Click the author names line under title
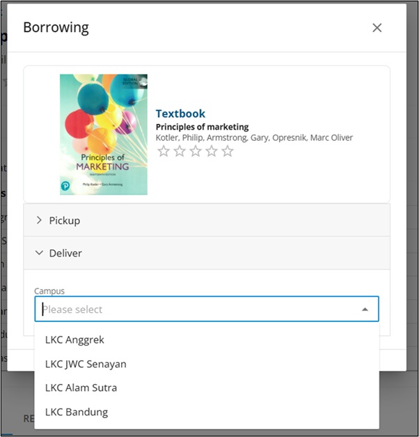This screenshot has height=437, width=419. 254,137
